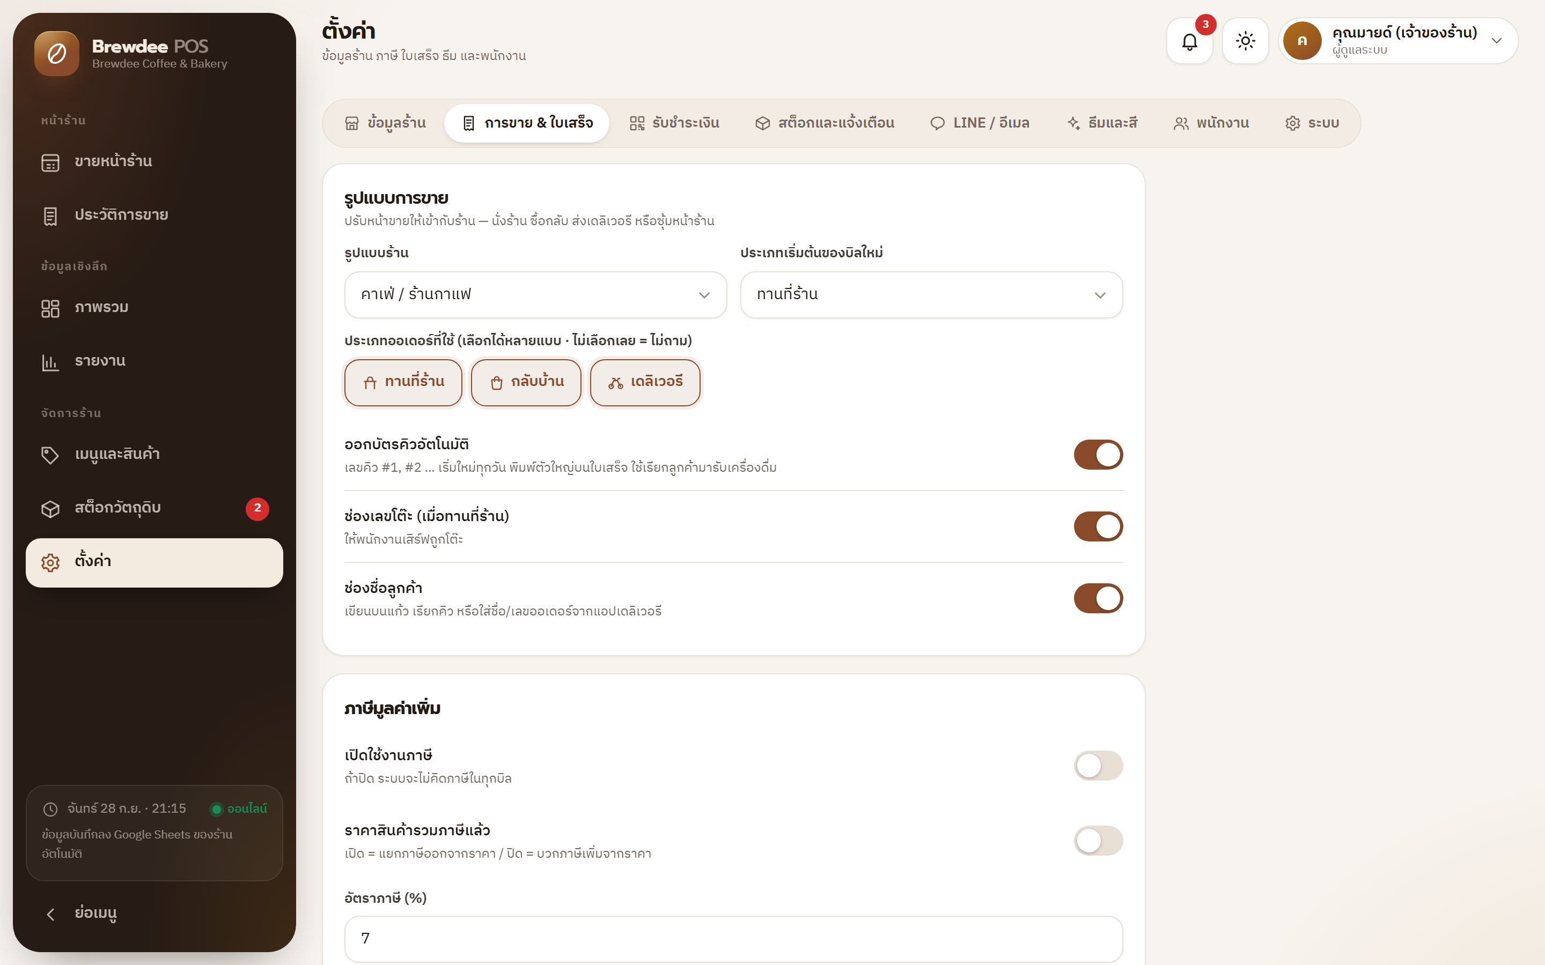Screen dimensions: 1545x965
Task: Open ธีมและสี tab
Action: coord(1102,123)
